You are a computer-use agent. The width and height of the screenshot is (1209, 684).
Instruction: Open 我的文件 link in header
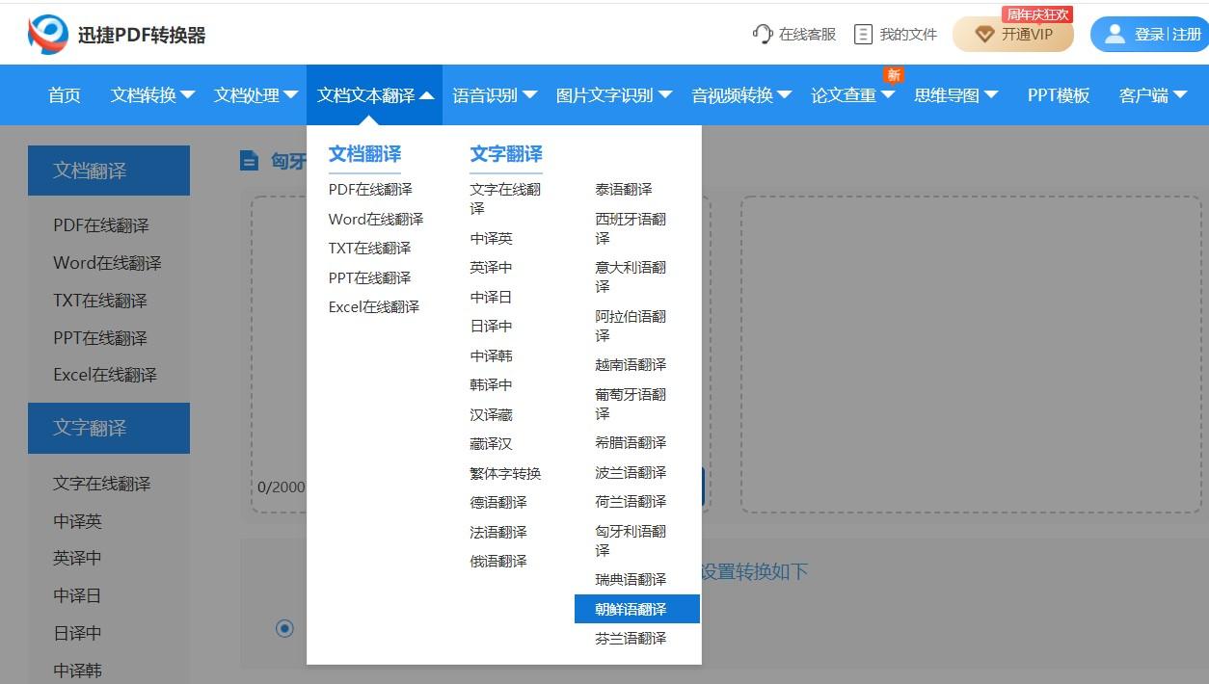[896, 34]
